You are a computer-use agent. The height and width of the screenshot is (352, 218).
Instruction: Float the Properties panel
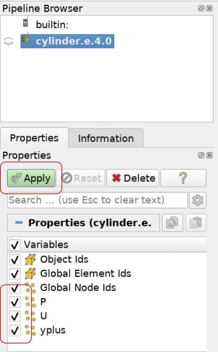coord(201,155)
